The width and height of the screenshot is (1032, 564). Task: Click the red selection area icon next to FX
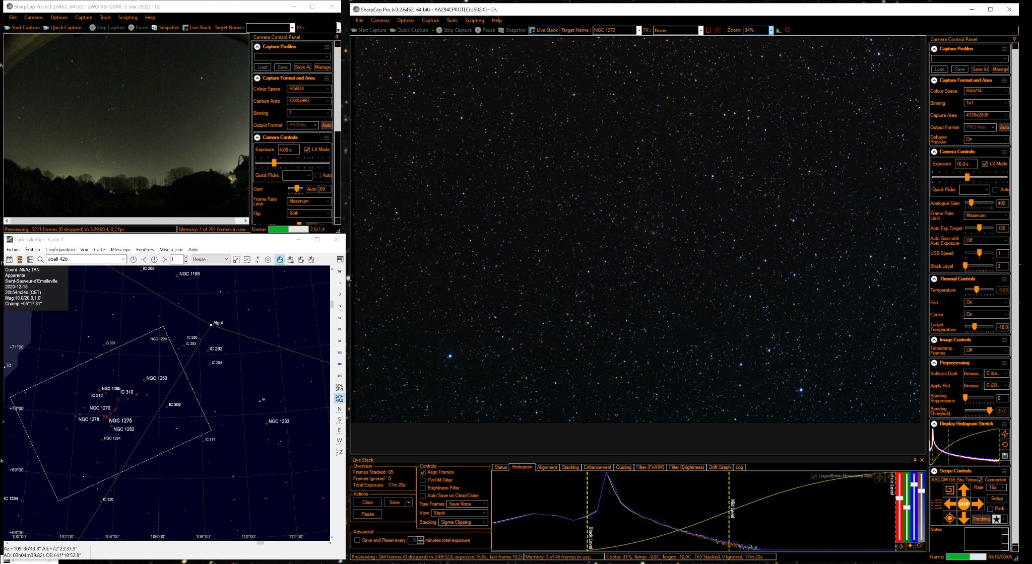point(708,30)
